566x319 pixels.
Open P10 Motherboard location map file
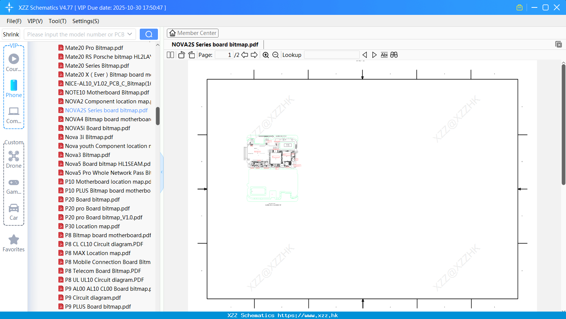point(108,181)
